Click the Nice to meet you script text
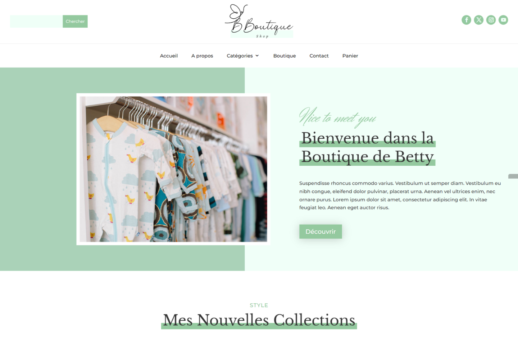Image resolution: width=518 pixels, height=345 pixels. (x=337, y=117)
